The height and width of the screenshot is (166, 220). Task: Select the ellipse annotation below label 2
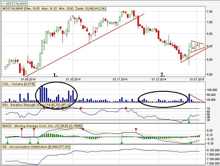tap(163, 92)
